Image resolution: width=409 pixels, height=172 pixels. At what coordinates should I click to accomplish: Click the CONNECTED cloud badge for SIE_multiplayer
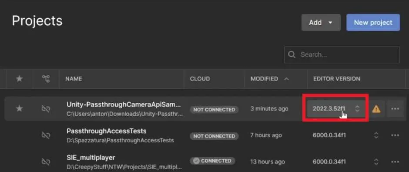tap(212, 161)
